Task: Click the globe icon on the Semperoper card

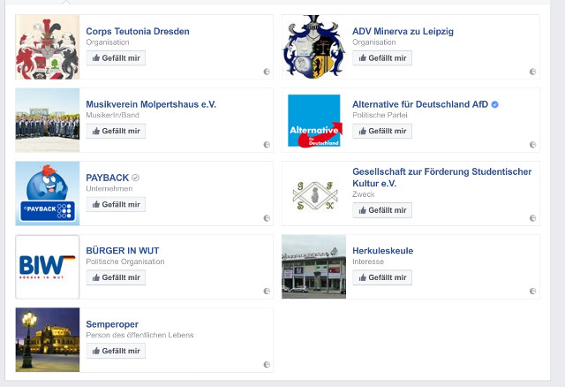Action: 267,364
